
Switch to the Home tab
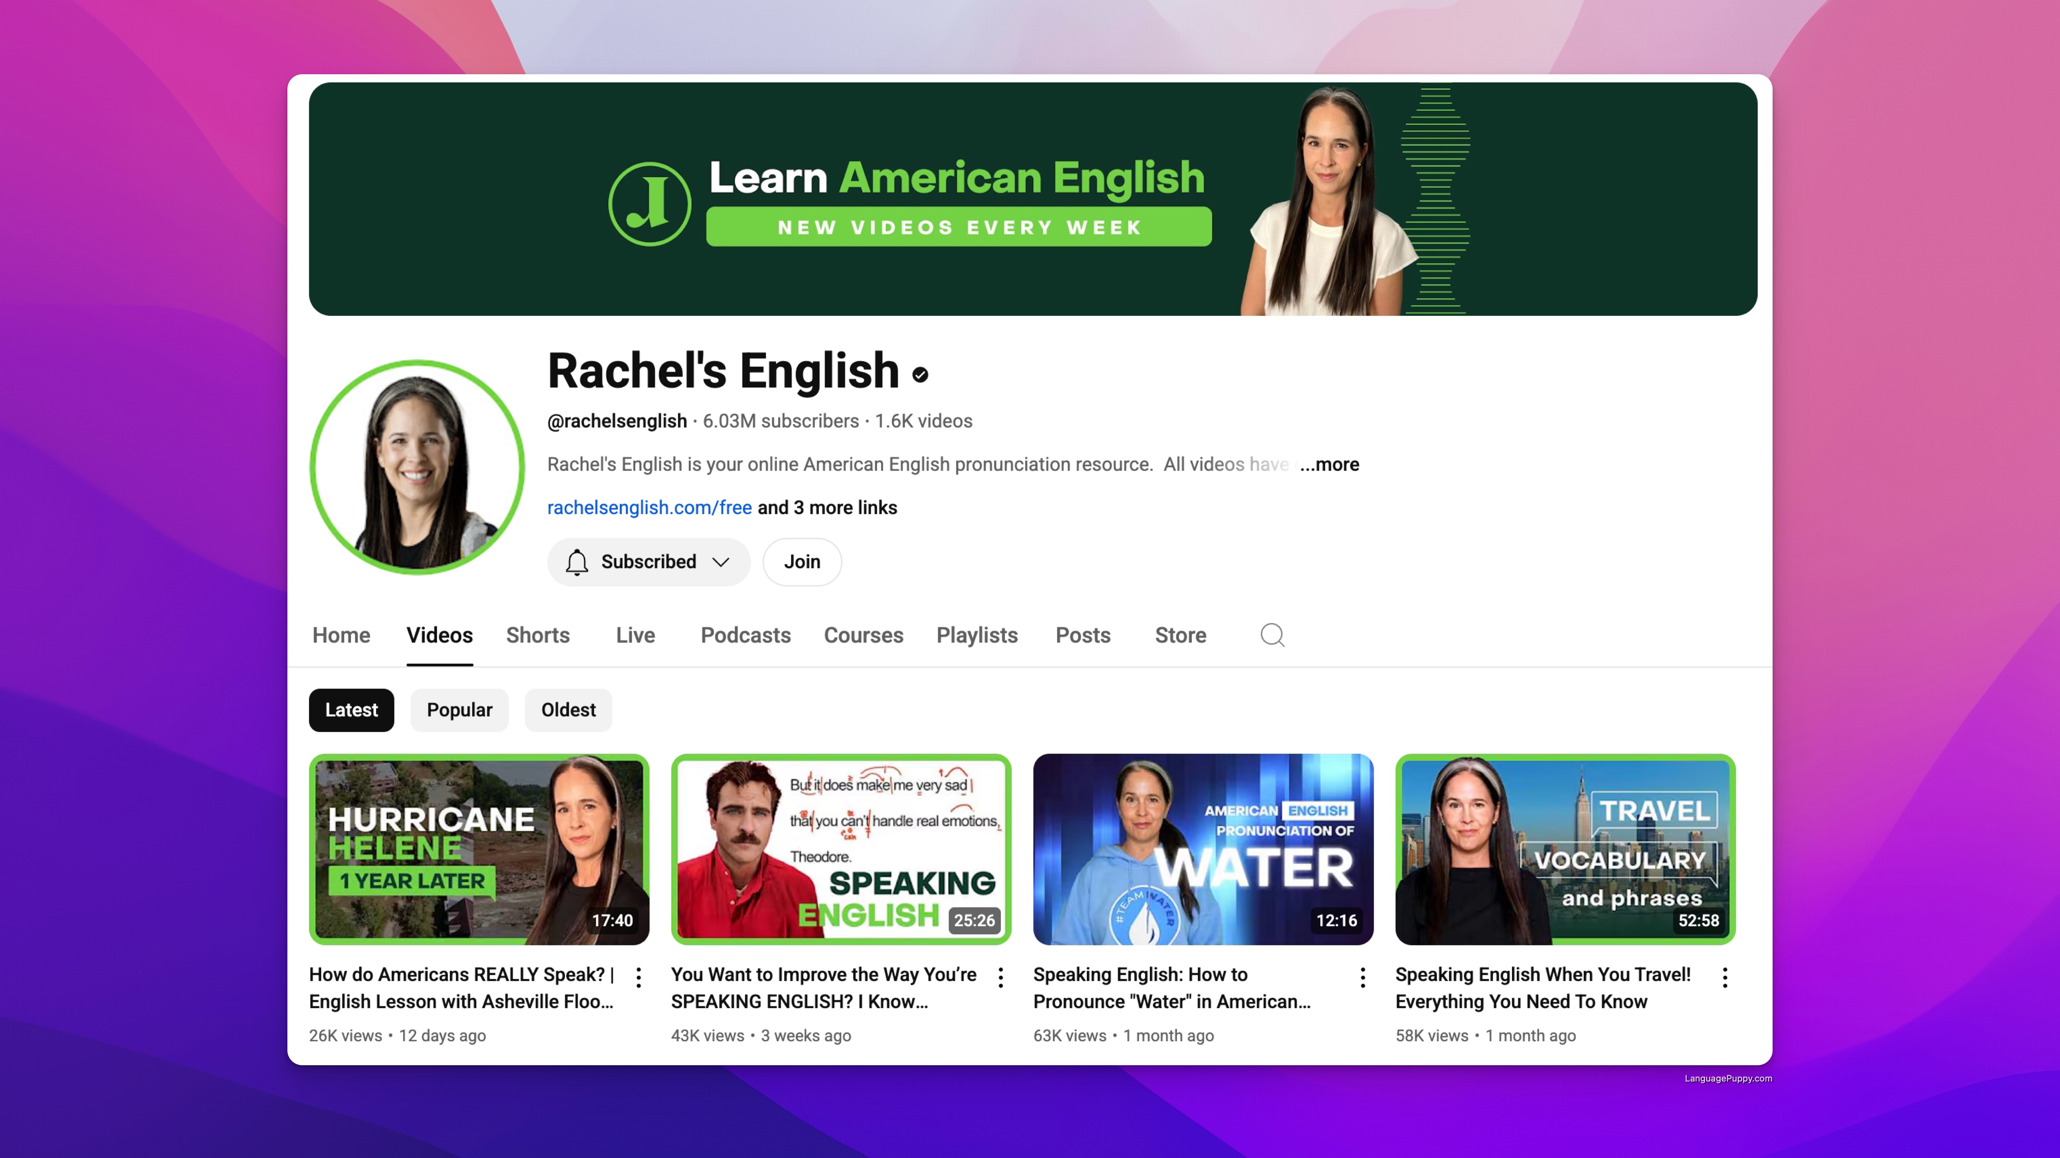coord(342,635)
